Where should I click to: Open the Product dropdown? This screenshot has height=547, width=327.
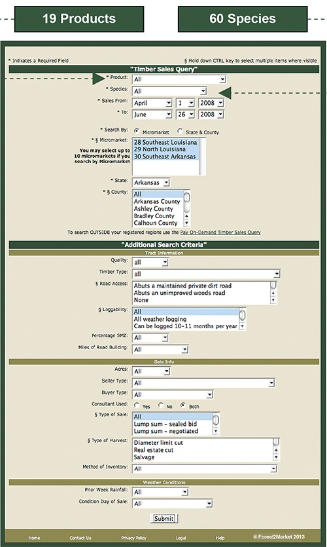179,79
